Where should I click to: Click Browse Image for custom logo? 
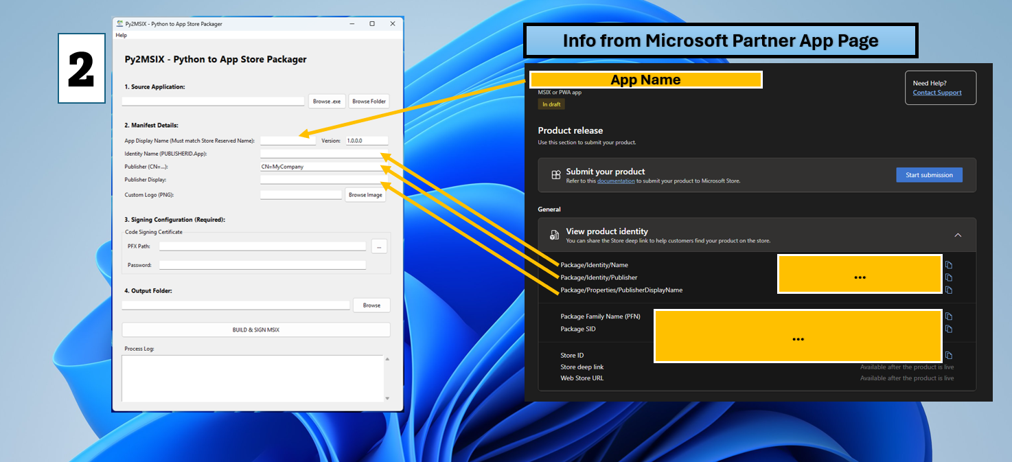365,194
